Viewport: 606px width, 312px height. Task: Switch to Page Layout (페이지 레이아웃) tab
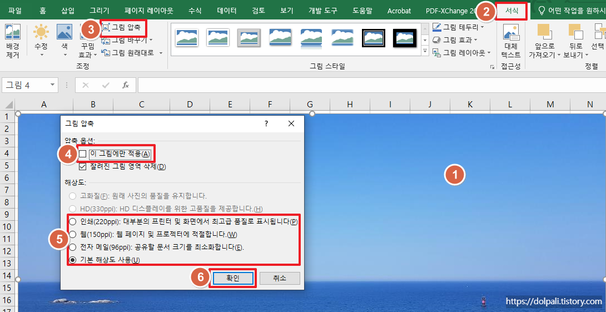coord(149,11)
